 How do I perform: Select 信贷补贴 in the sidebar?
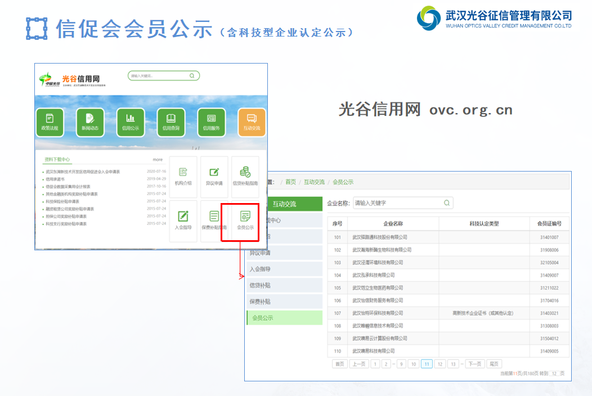[285, 285]
